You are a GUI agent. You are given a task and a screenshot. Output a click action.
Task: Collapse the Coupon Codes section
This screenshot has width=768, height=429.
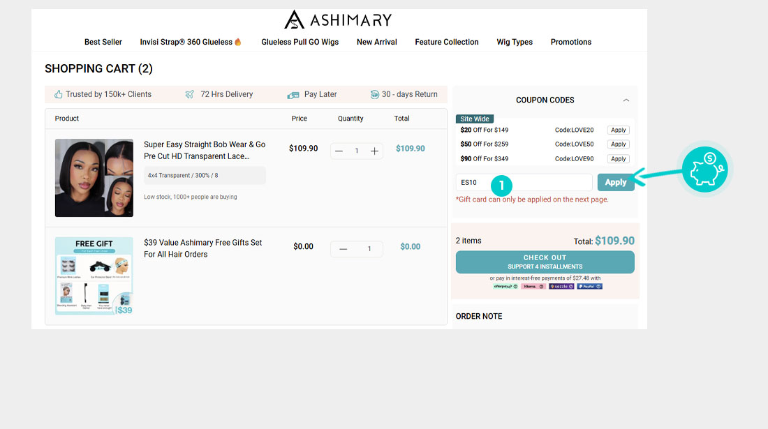(626, 100)
